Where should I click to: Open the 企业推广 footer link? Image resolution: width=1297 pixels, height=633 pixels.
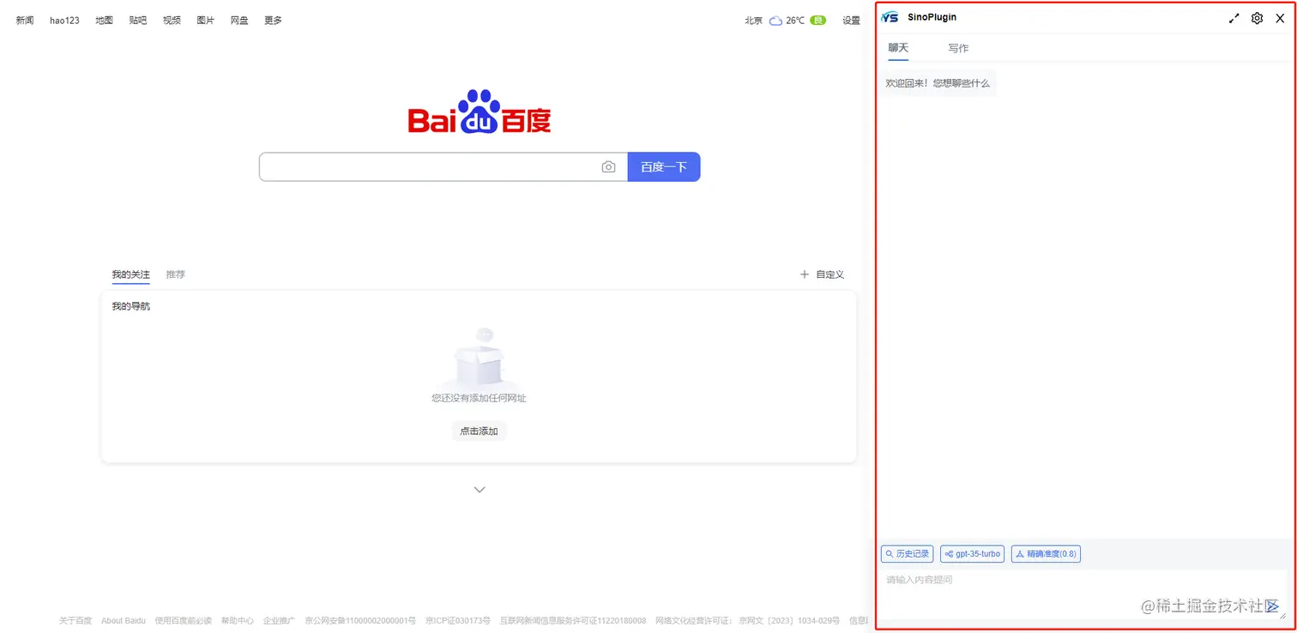pos(279,620)
